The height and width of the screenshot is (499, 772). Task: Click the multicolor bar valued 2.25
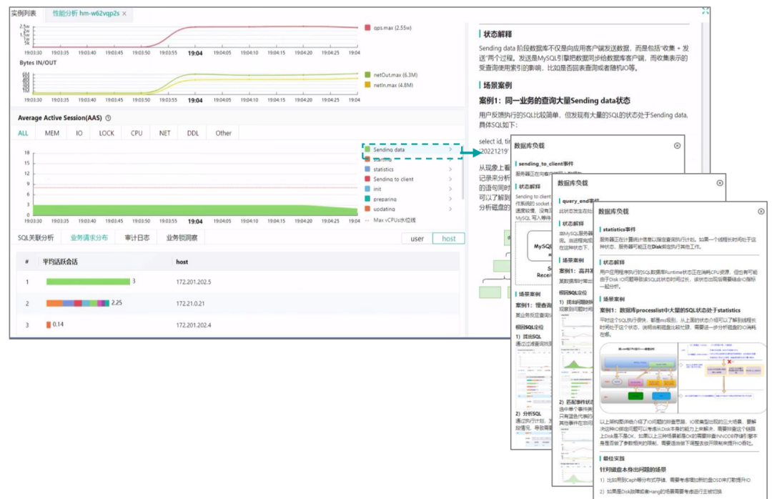78,303
